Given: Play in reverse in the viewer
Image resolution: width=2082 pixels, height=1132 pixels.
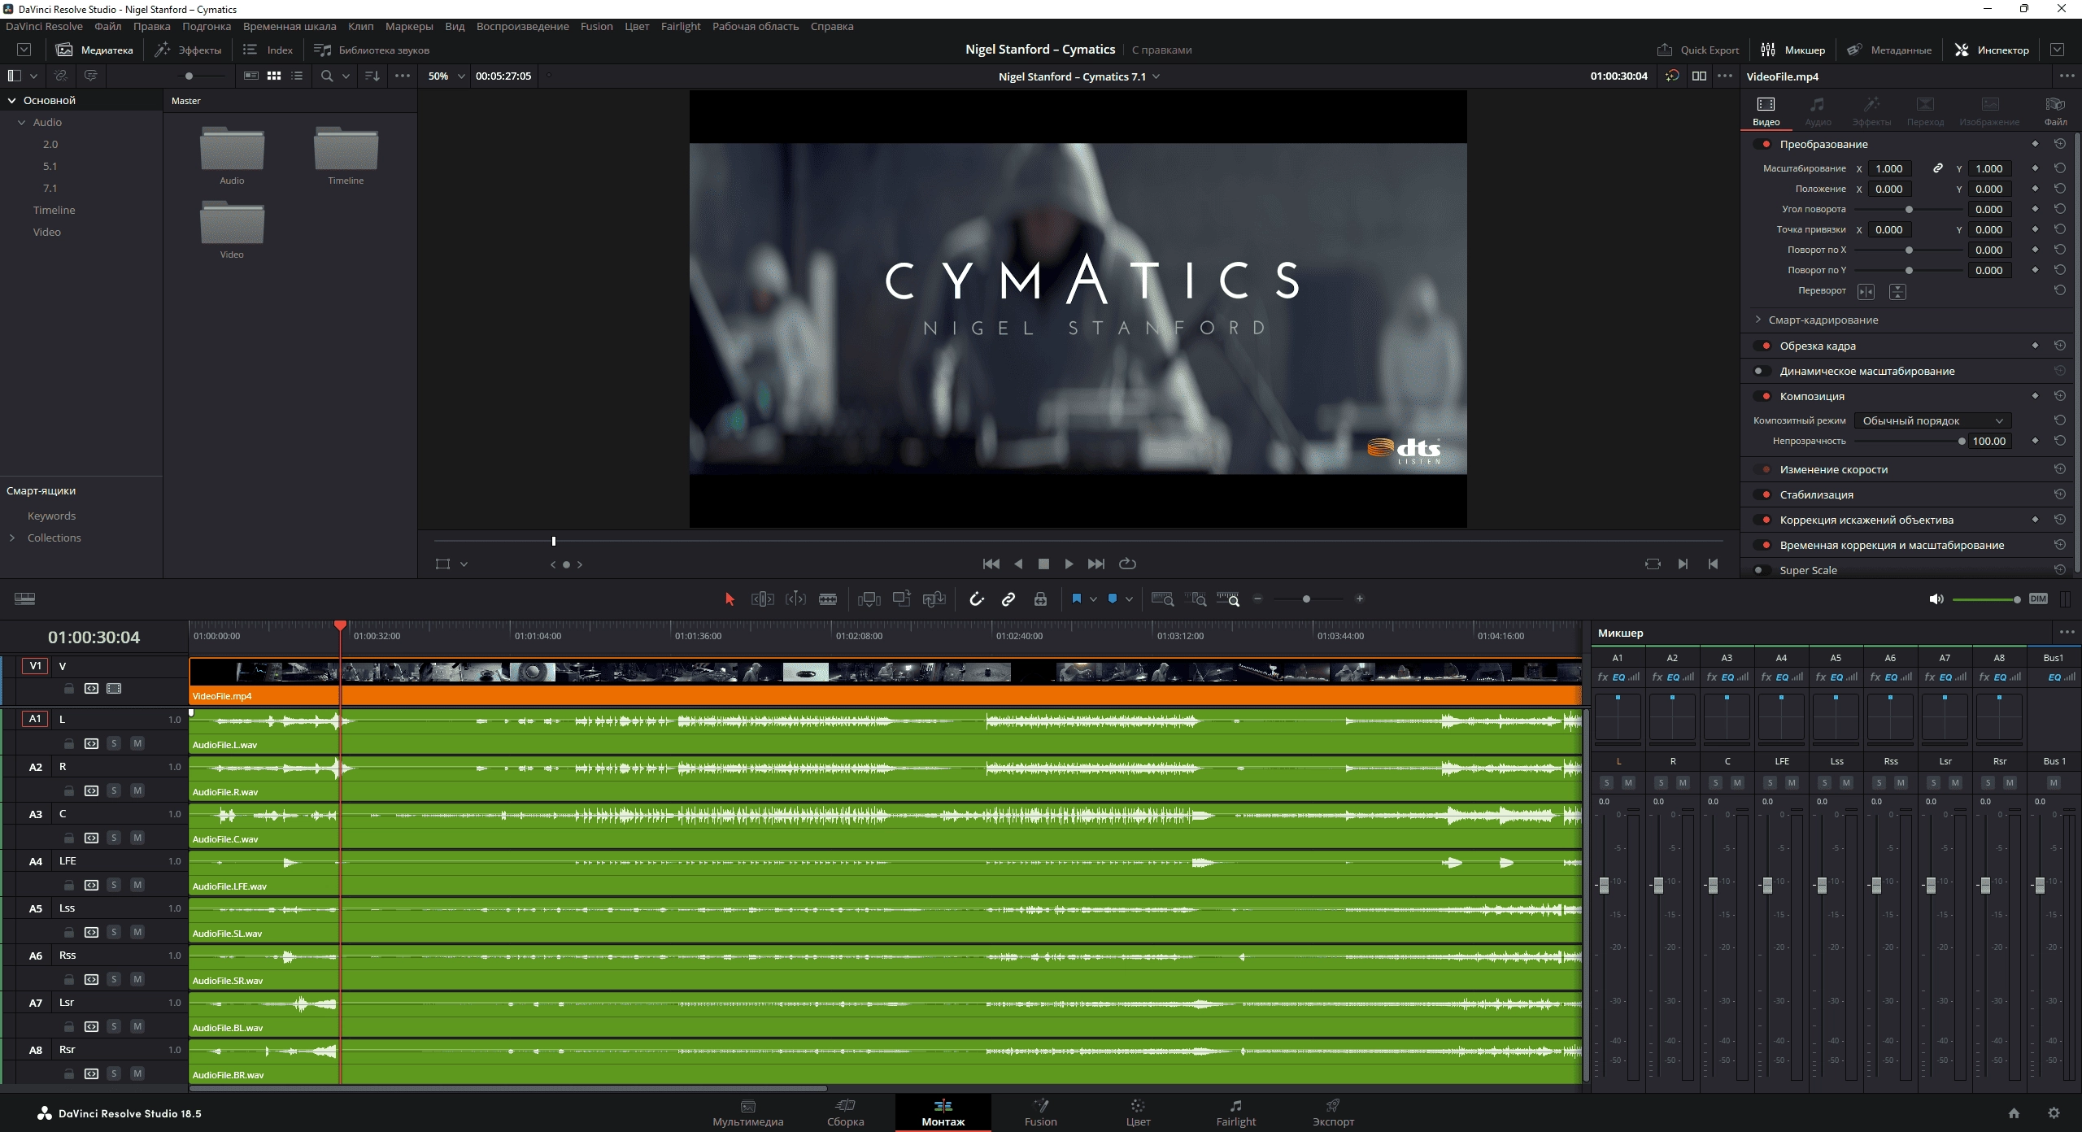Looking at the screenshot, I should pos(1018,564).
